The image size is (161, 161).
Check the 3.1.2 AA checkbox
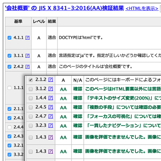point(31,89)
